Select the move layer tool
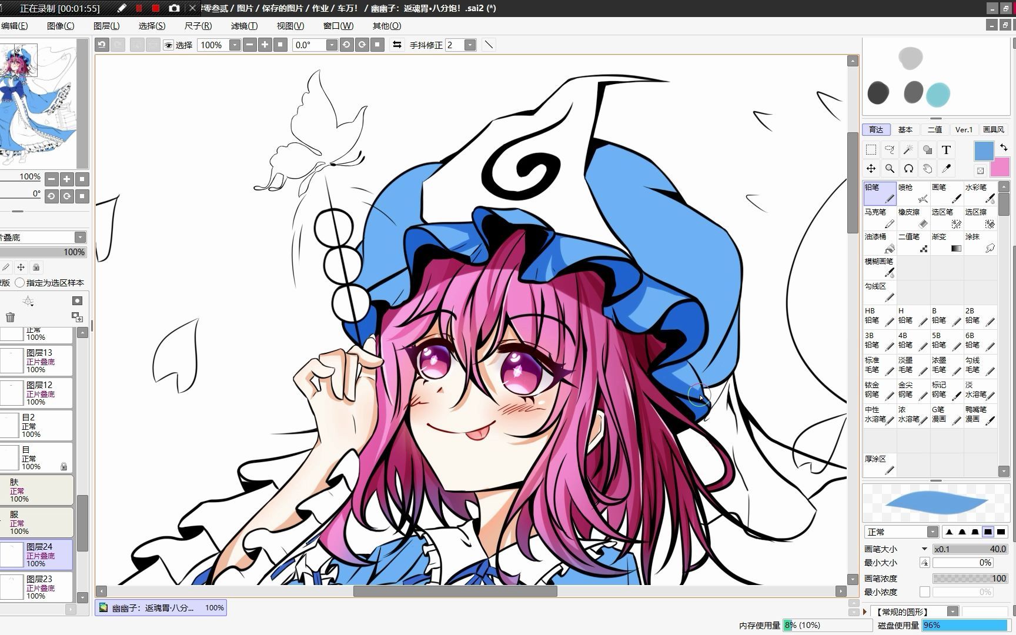Viewport: 1016px width, 635px height. click(x=871, y=169)
